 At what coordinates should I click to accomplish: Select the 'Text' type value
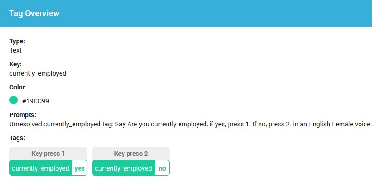(15, 50)
